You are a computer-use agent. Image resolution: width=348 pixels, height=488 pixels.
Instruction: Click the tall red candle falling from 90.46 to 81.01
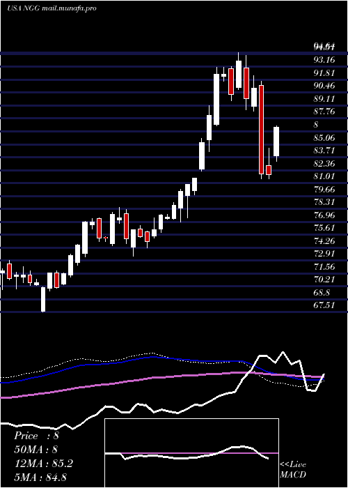tap(261, 130)
